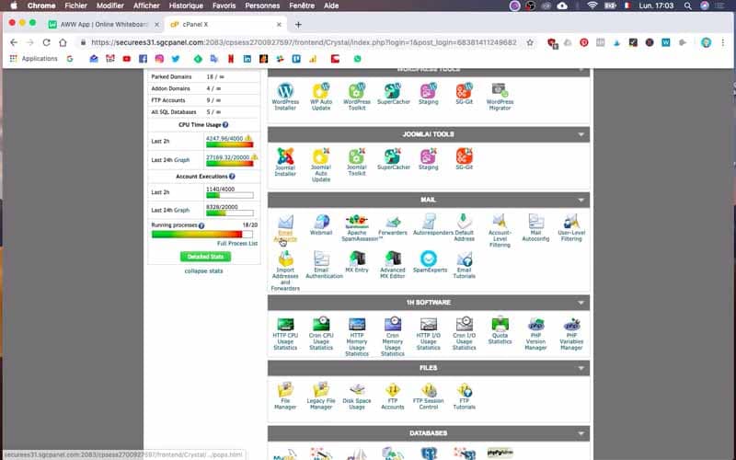
Task: Collapse the 1H Software section arrow
Action: pos(581,303)
